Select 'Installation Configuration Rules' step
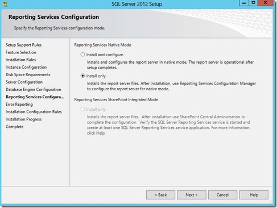 pos(34,112)
